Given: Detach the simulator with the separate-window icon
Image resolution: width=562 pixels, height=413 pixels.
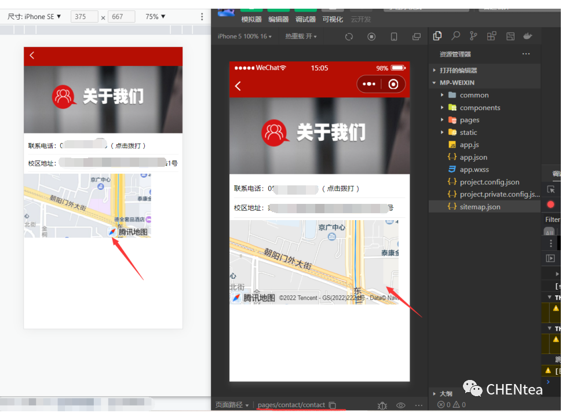Looking at the screenshot, I should 417,36.
